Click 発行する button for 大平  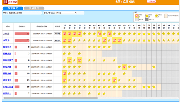58,34
